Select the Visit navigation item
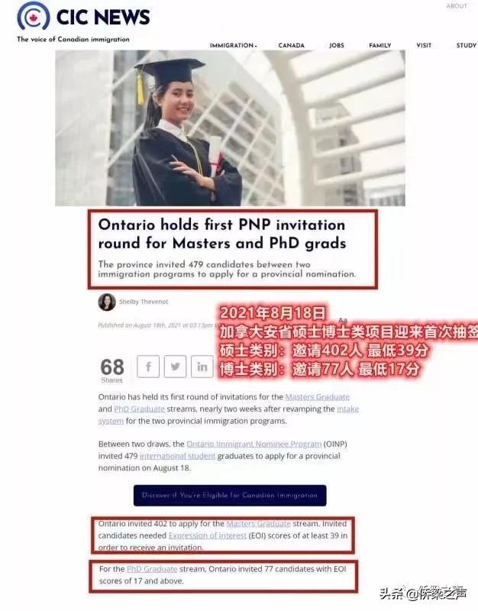The image size is (478, 611). click(424, 45)
